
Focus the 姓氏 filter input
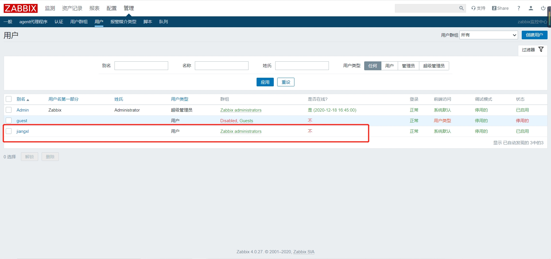tap(302, 66)
